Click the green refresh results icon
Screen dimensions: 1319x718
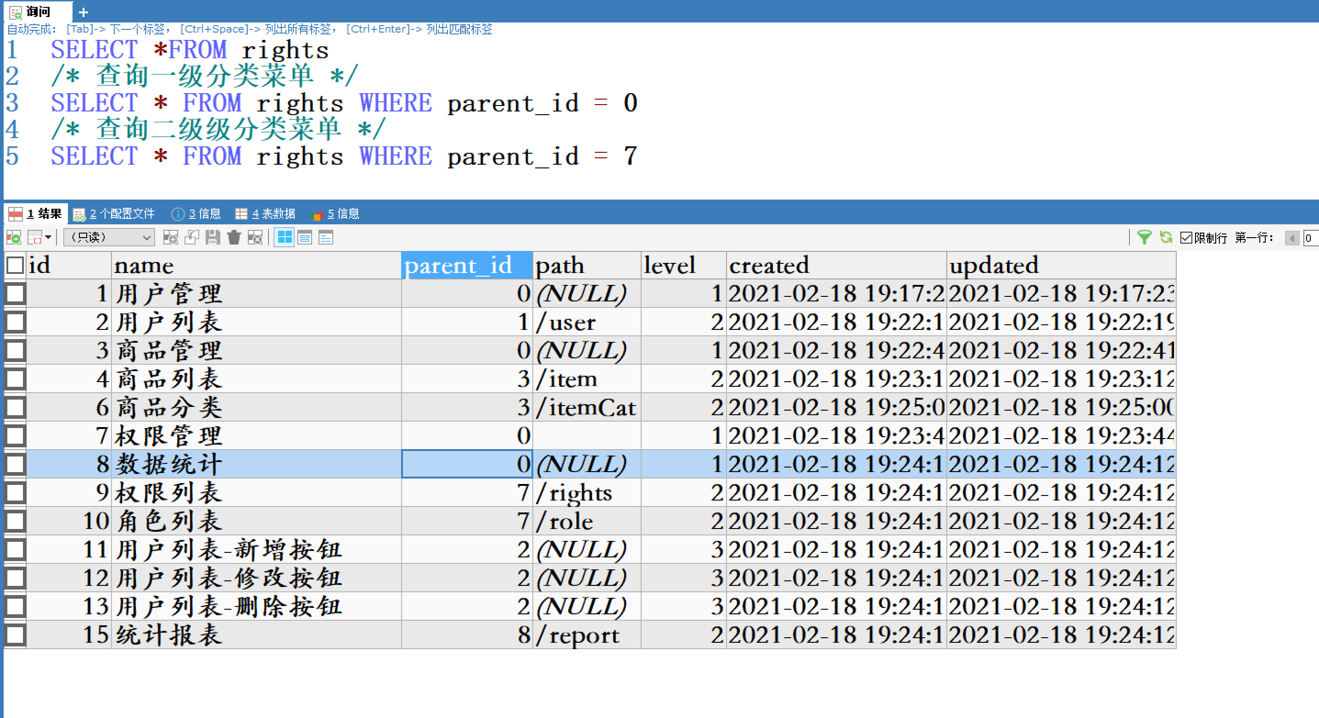pyautogui.click(x=1166, y=238)
